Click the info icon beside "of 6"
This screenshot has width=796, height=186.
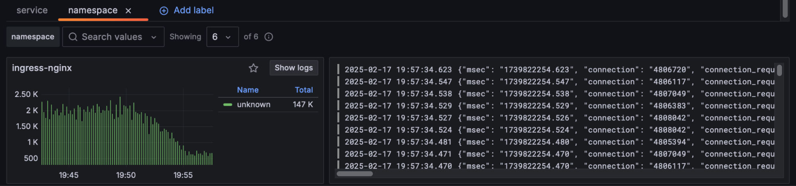pyautogui.click(x=269, y=37)
